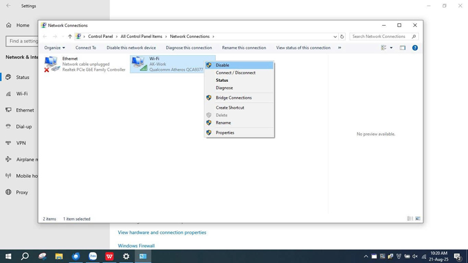Open Zalo app from taskbar
Image resolution: width=468 pixels, height=263 pixels.
pyautogui.click(x=93, y=256)
